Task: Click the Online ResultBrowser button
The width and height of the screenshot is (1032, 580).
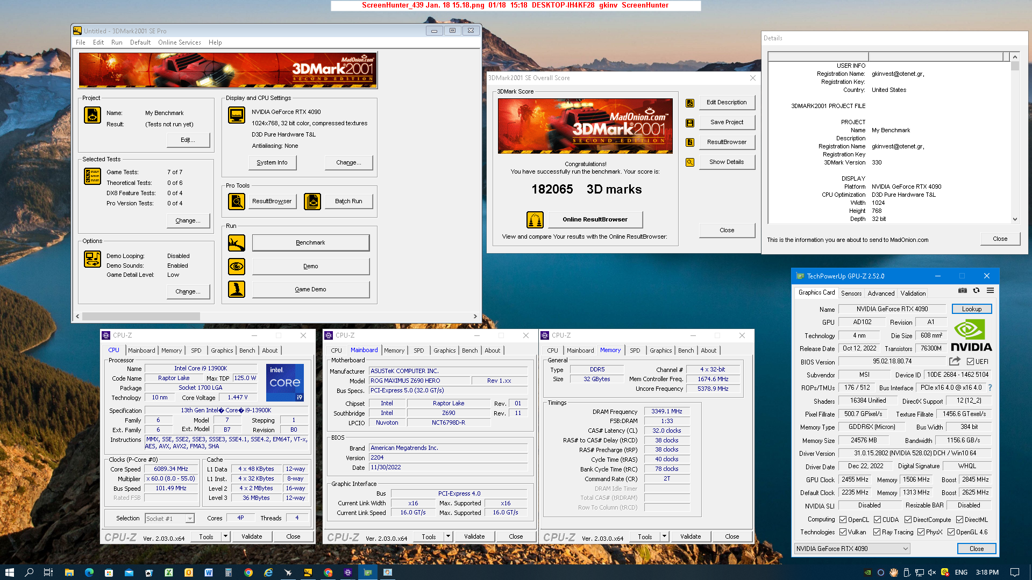Action: pyautogui.click(x=595, y=219)
